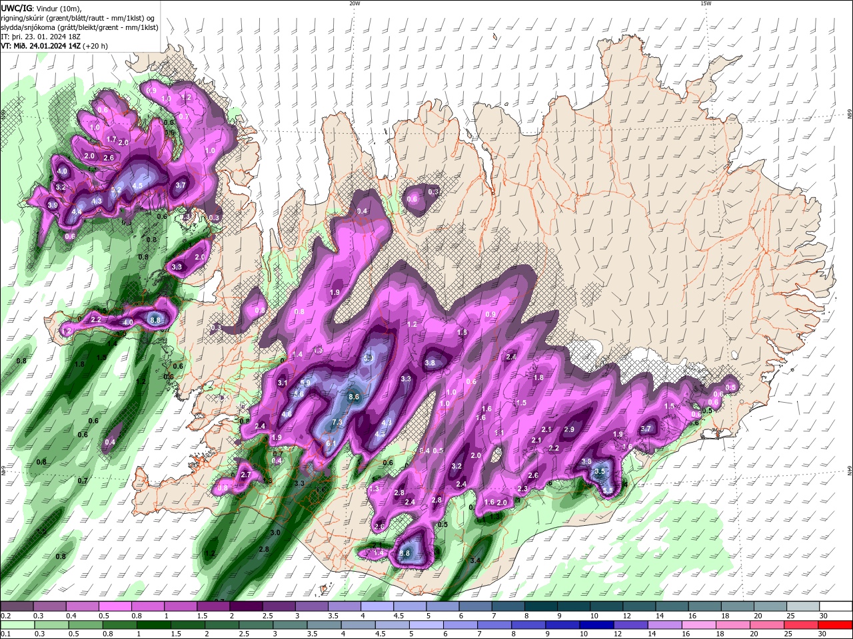Click snow scale swatch between 25 and 30
The height and width of the screenshot is (639, 853).
804,606
